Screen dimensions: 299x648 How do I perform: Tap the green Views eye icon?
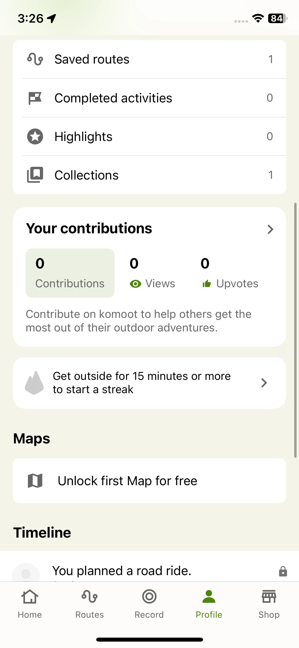click(x=136, y=284)
